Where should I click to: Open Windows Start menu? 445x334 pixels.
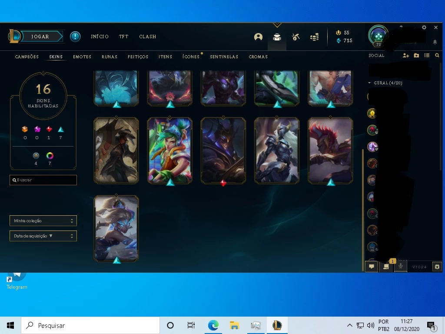click(x=10, y=325)
